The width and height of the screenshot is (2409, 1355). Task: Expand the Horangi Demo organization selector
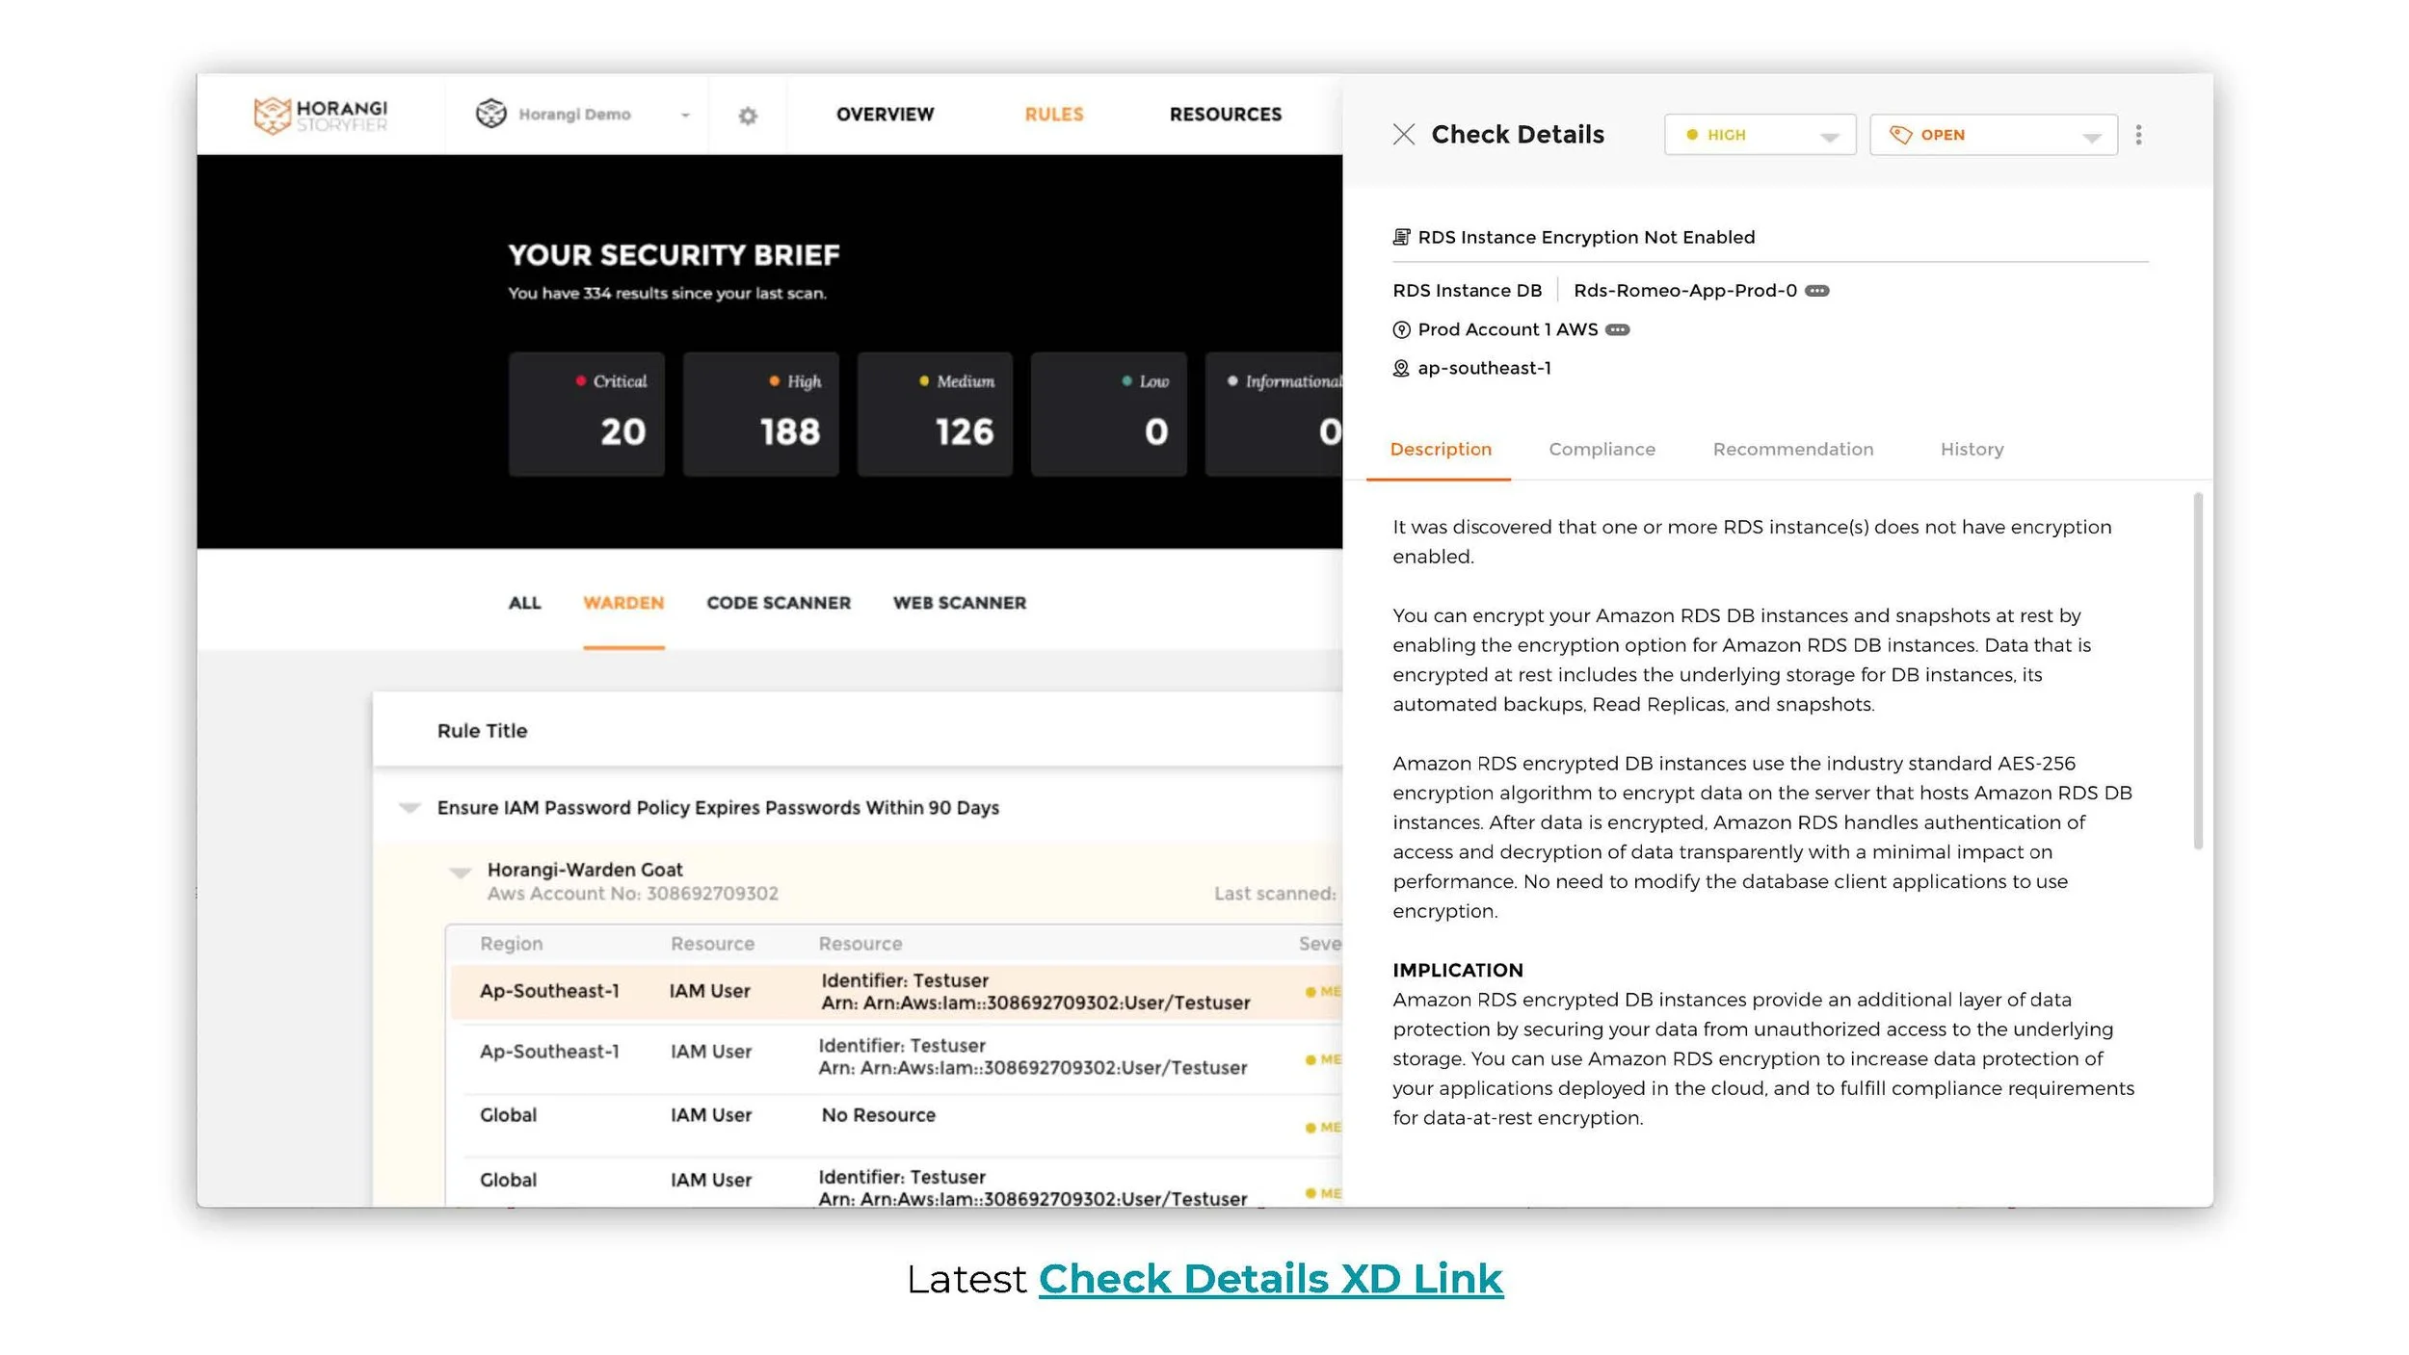[685, 115]
